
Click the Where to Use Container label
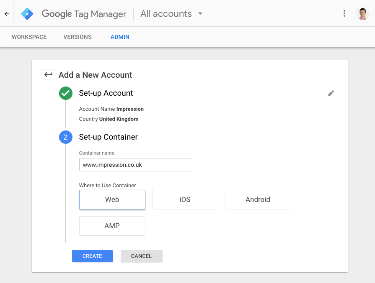pos(107,186)
